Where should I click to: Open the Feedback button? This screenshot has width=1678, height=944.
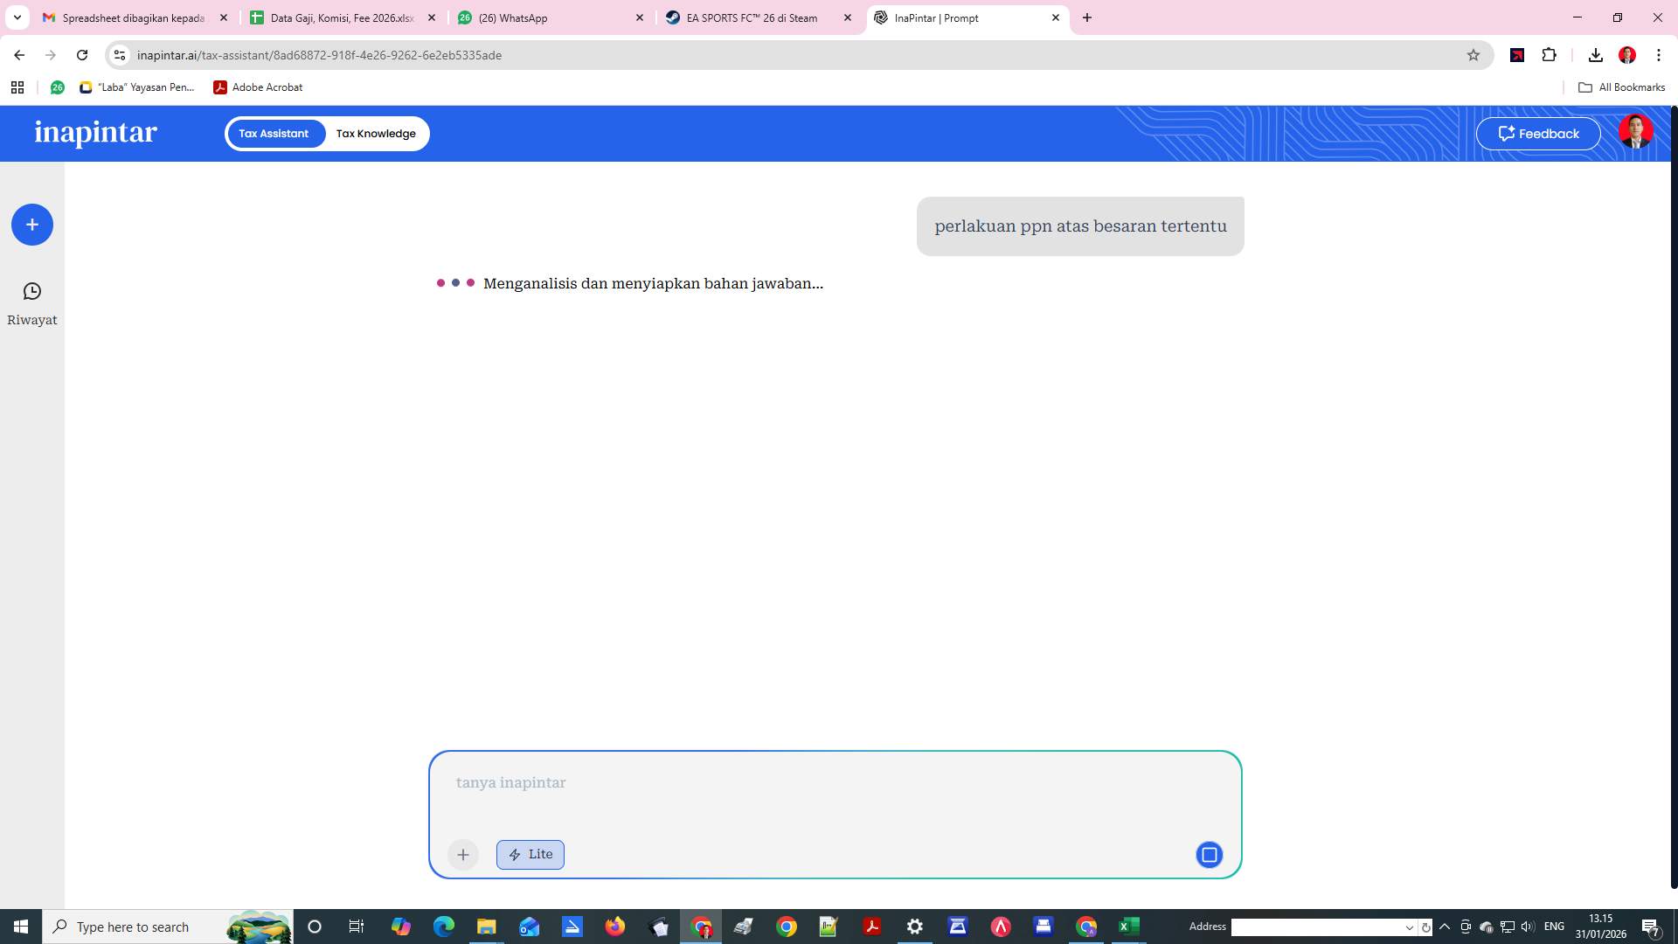(x=1538, y=133)
